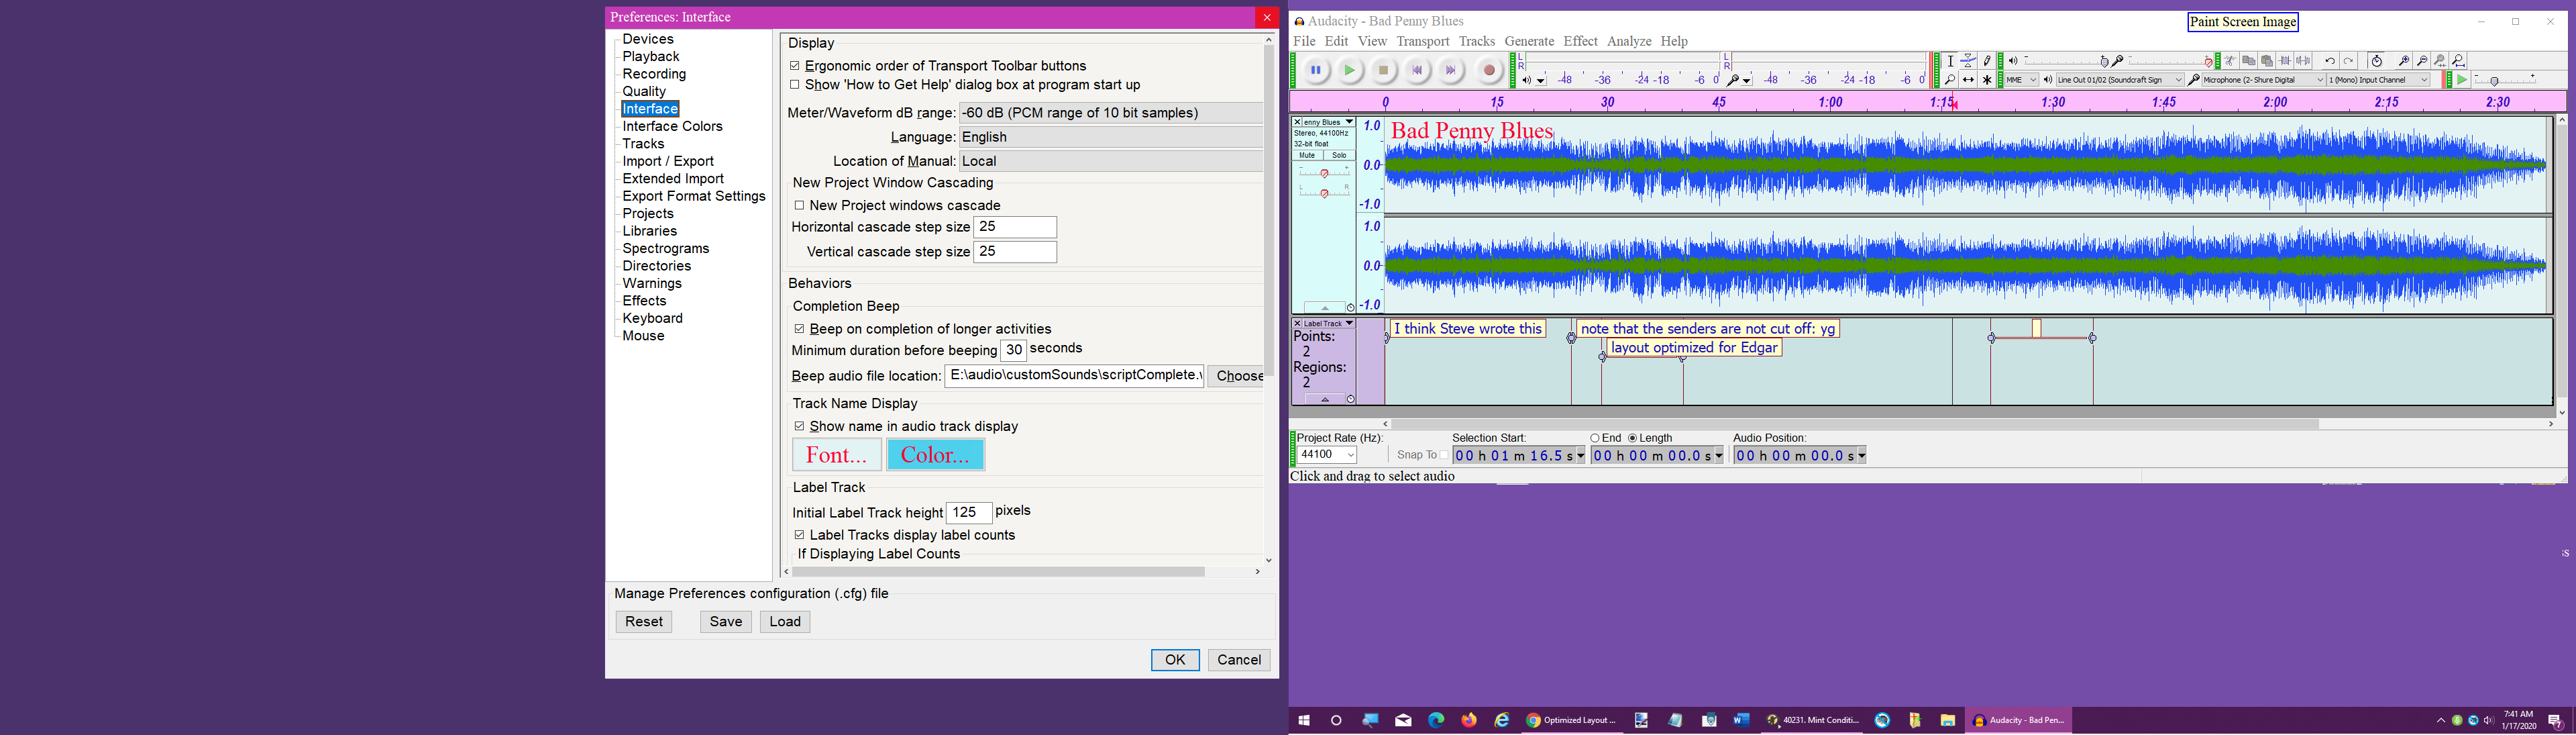Open the Project Rate 44100 dropdown
The width and height of the screenshot is (2576, 735).
[x=1327, y=455]
